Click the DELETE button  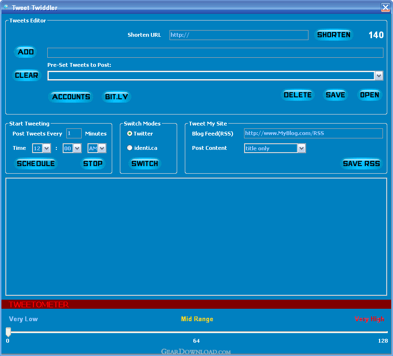(297, 95)
